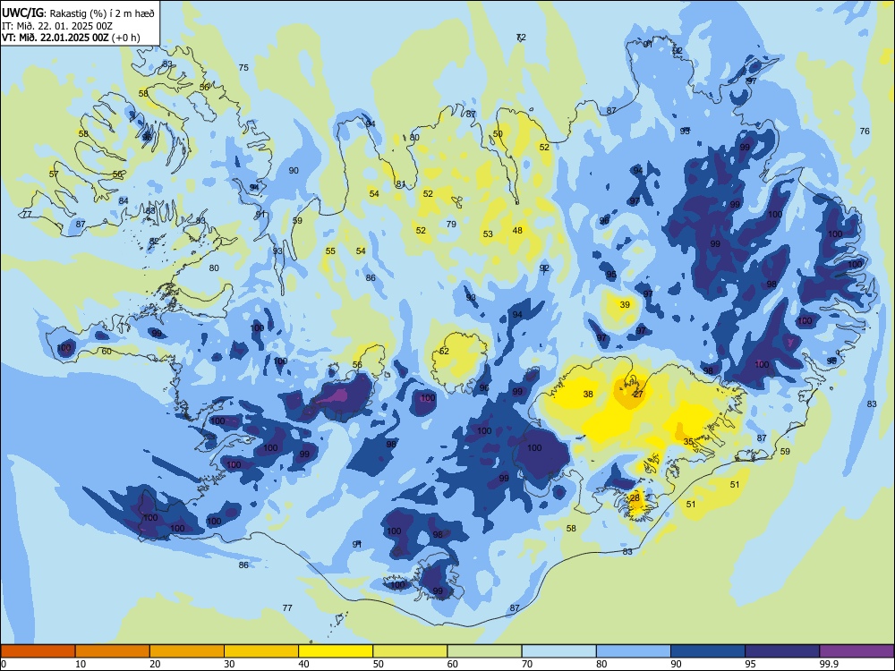Click the pale yellow 50–60 legend swatch
Screen dimensions: 895x671
[x=410, y=651]
